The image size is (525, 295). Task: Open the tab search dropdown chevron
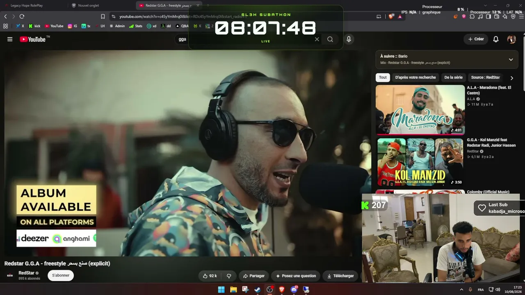tap(485, 5)
